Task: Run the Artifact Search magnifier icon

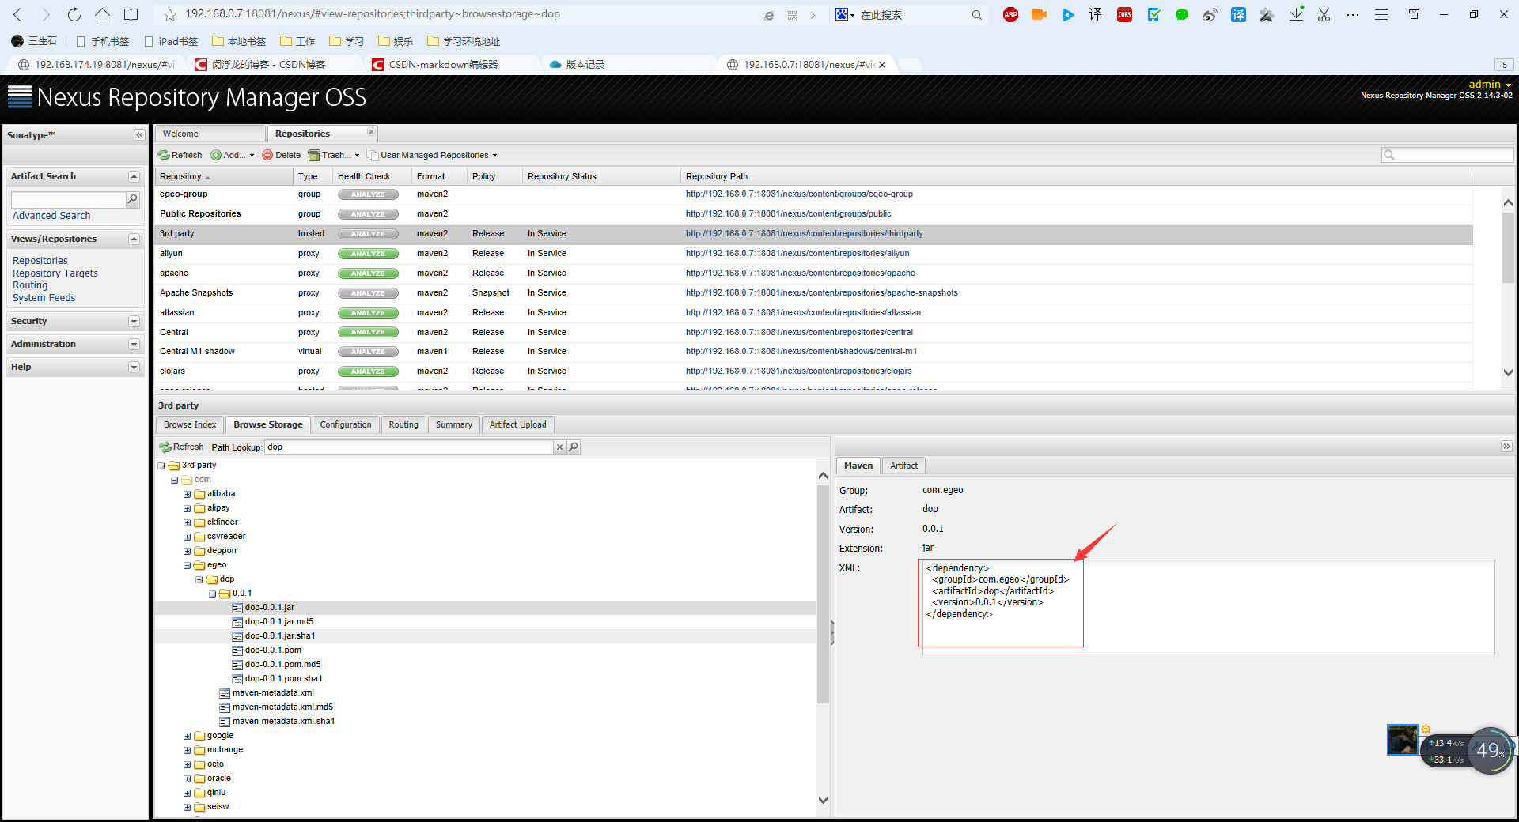Action: (133, 199)
